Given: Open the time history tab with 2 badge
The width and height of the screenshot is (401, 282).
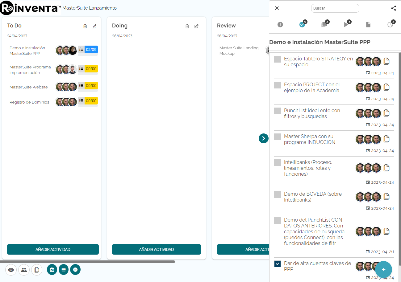Looking at the screenshot, I should coord(391,24).
